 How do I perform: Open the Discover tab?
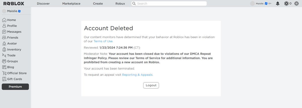coord(43,4)
